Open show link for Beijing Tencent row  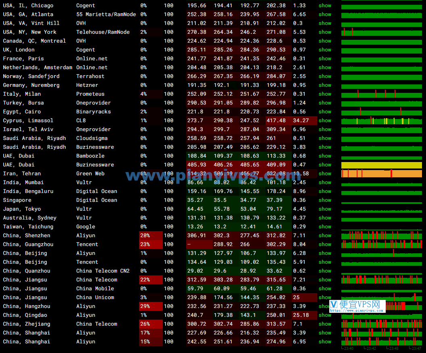(x=325, y=263)
